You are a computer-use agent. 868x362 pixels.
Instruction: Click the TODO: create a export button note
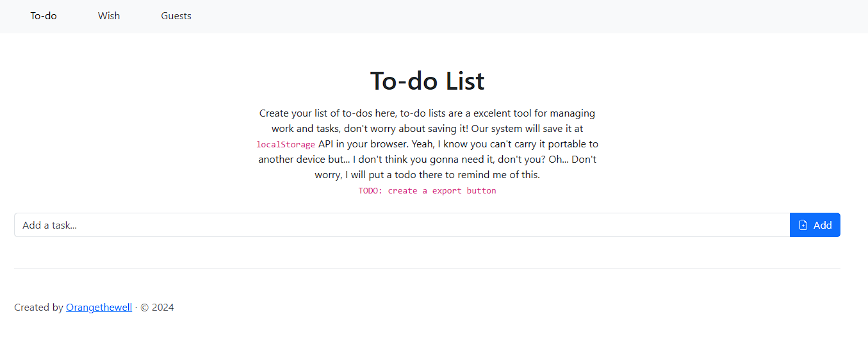[x=427, y=191]
